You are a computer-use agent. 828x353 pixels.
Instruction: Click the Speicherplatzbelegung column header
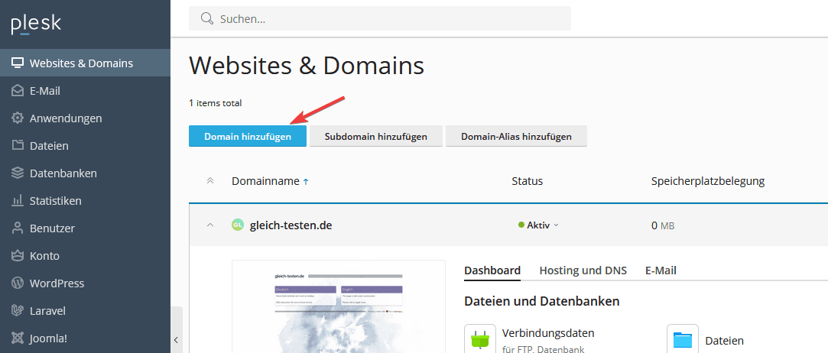click(708, 182)
